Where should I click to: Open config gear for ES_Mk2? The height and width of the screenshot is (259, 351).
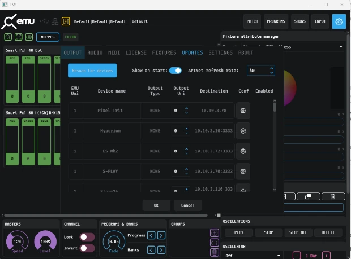[x=243, y=151]
